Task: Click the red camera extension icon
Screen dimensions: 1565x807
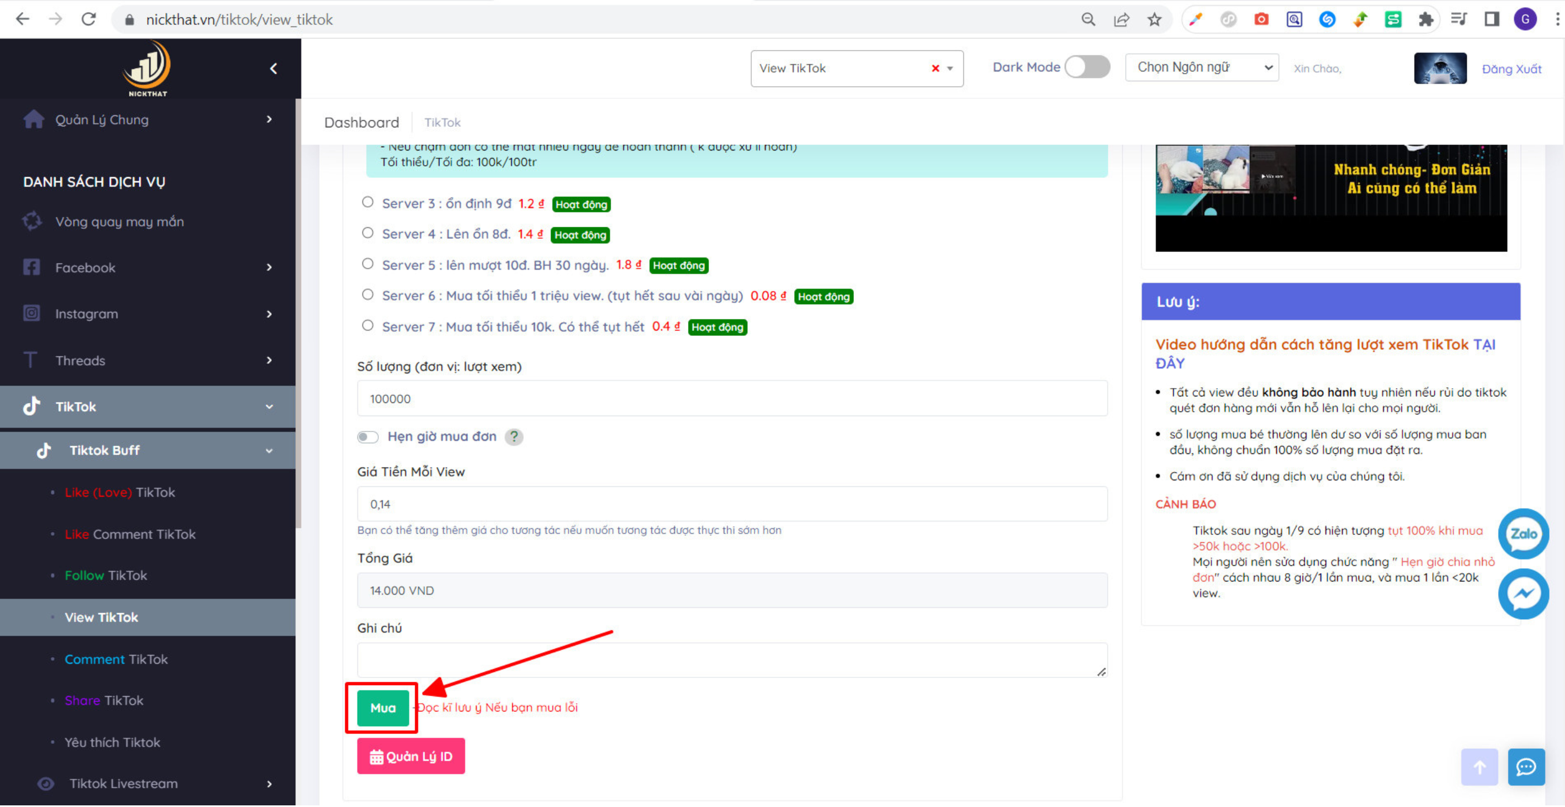Action: point(1261,19)
